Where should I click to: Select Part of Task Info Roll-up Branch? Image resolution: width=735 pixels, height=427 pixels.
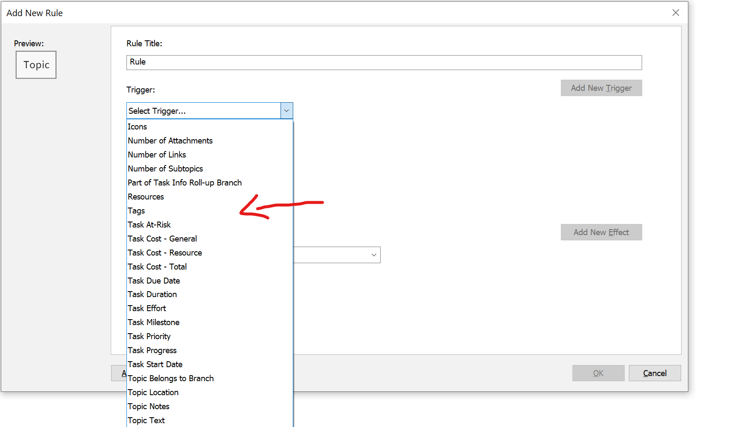(x=185, y=183)
